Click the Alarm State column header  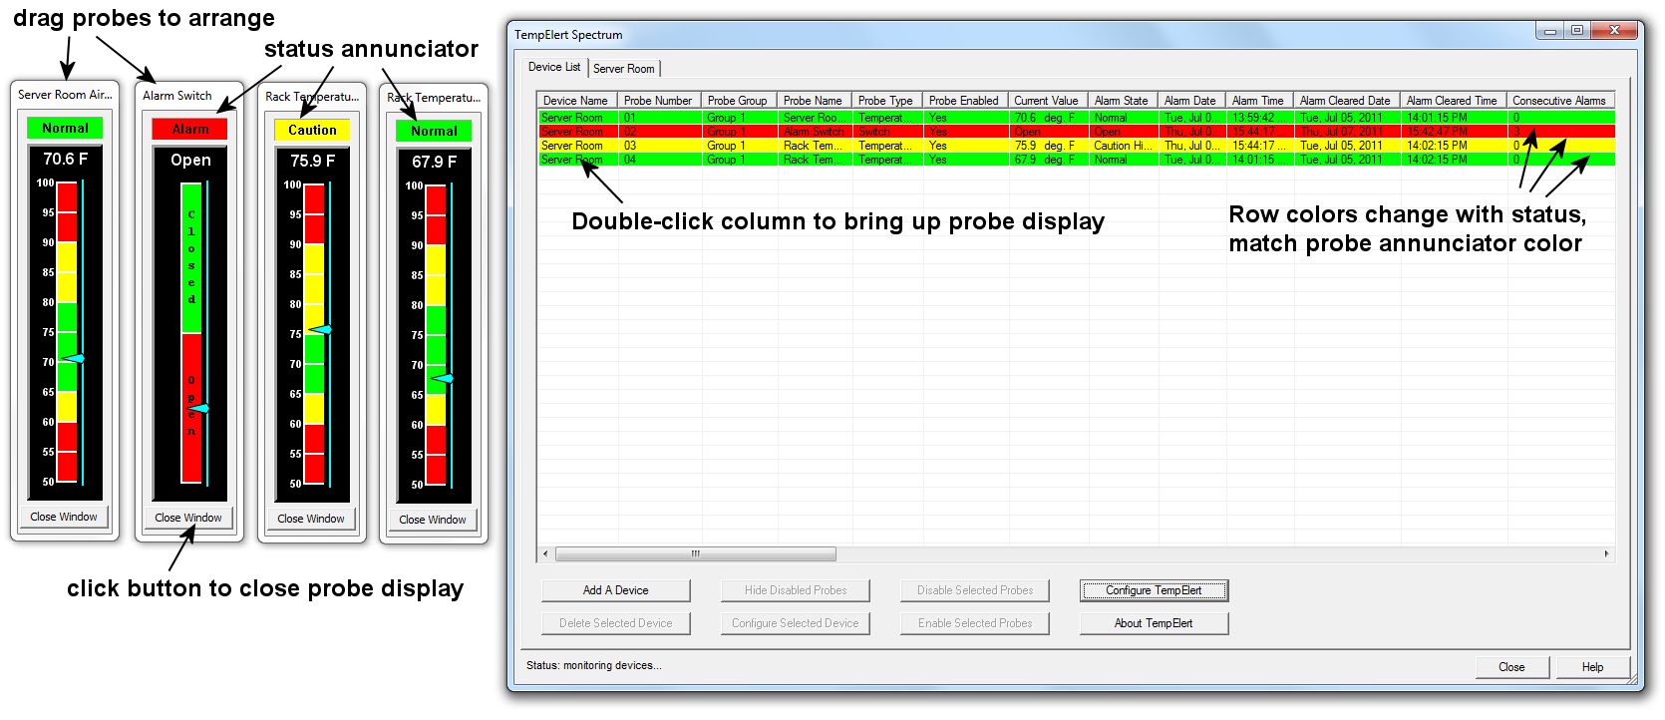1123,101
